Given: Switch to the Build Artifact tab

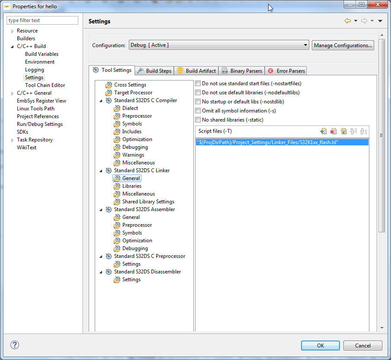Looking at the screenshot, I should [196, 71].
